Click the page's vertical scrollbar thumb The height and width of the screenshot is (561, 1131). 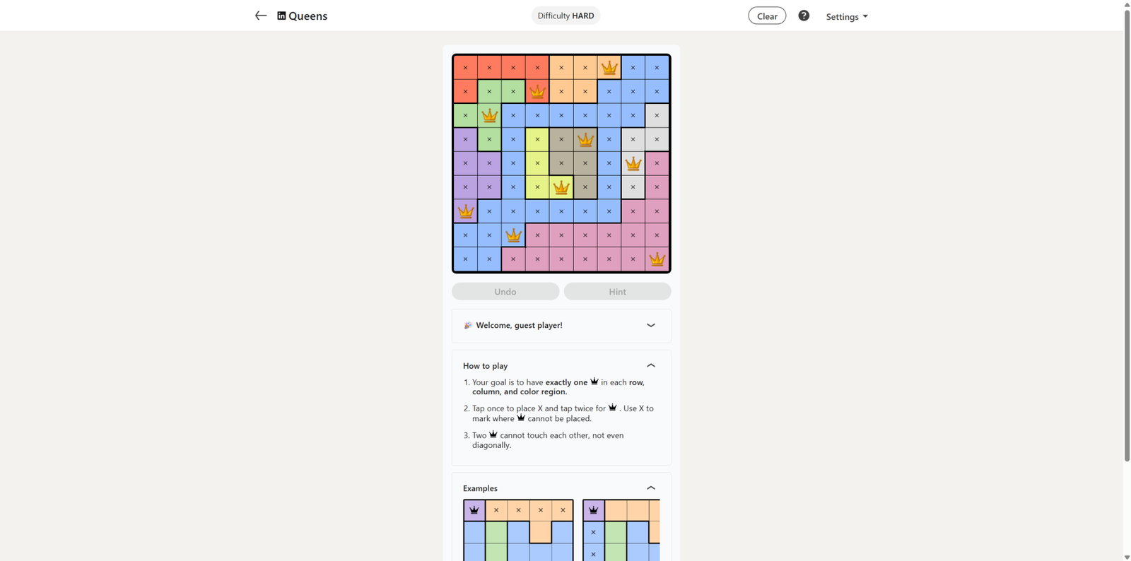[1127, 233]
